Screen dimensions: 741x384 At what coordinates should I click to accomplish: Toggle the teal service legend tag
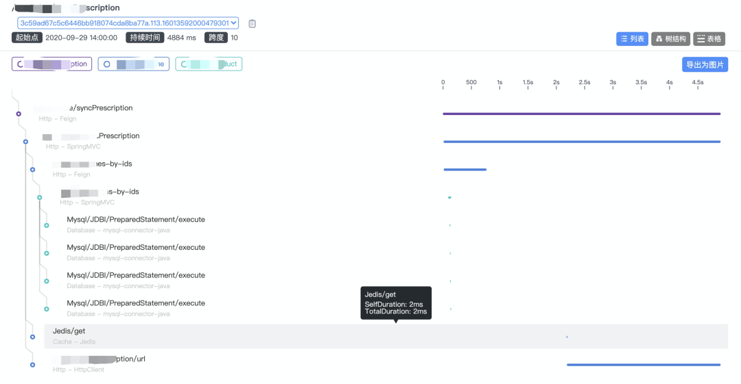[209, 64]
